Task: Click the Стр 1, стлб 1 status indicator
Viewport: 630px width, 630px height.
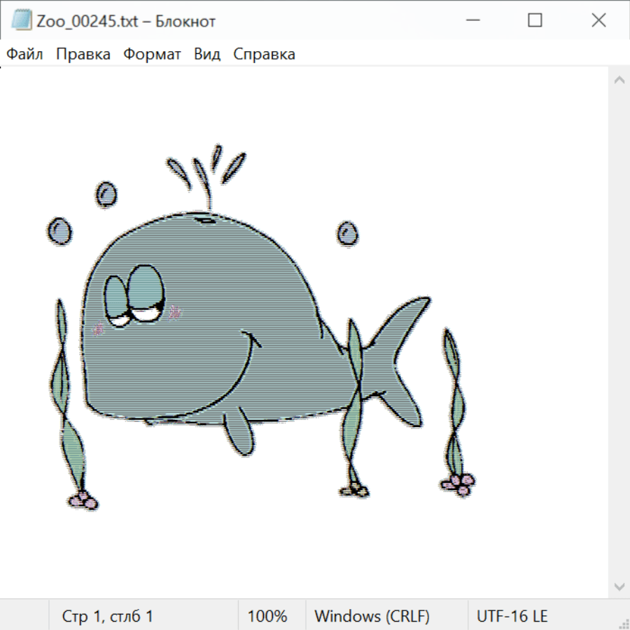Action: click(x=108, y=617)
